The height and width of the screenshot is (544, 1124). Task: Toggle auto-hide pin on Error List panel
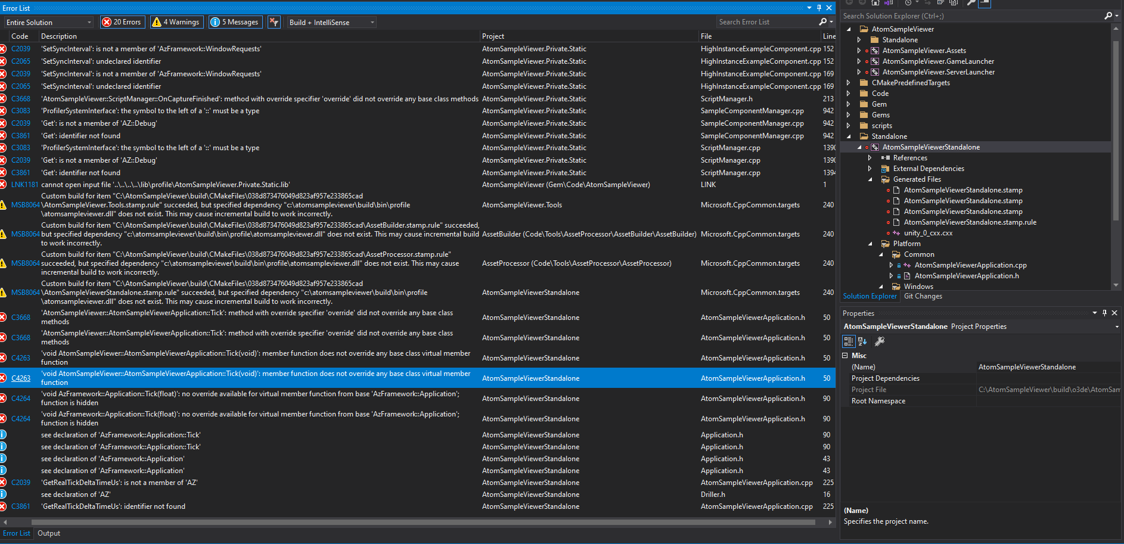819,8
